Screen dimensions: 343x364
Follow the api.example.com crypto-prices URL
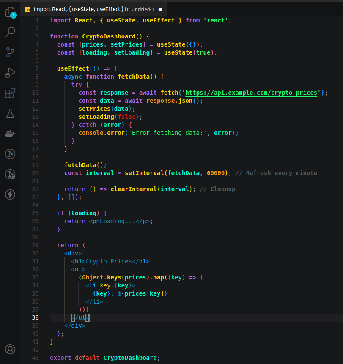tap(251, 93)
